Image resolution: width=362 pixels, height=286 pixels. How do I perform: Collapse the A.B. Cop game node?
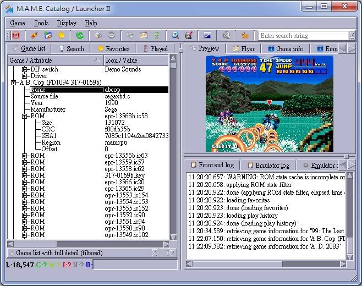(x=14, y=82)
